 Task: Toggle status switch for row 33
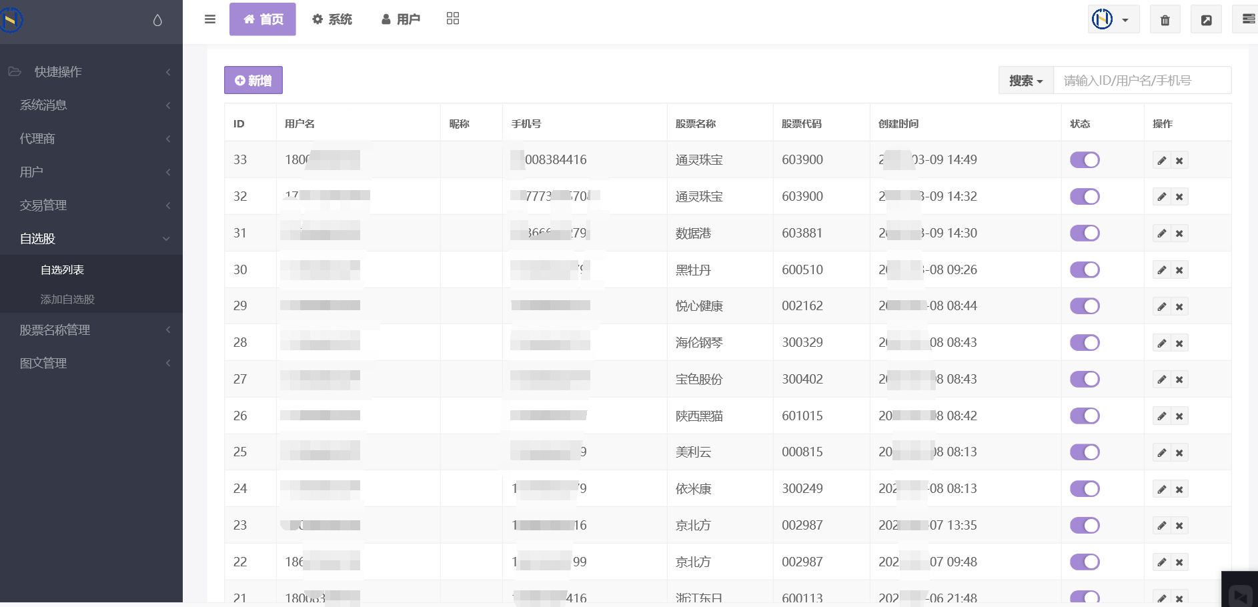[x=1085, y=160]
